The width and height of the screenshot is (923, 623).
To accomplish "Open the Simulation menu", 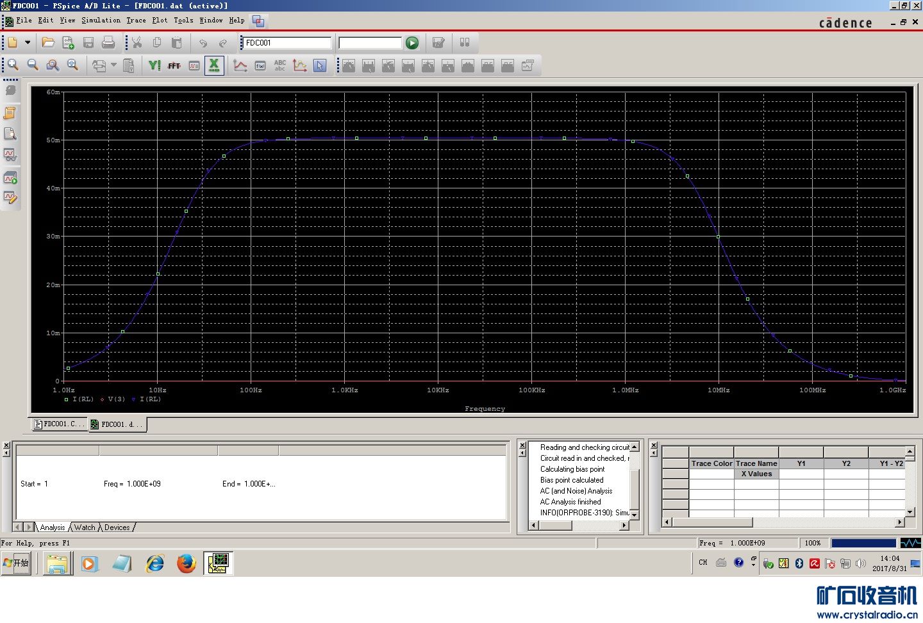I will point(101,21).
